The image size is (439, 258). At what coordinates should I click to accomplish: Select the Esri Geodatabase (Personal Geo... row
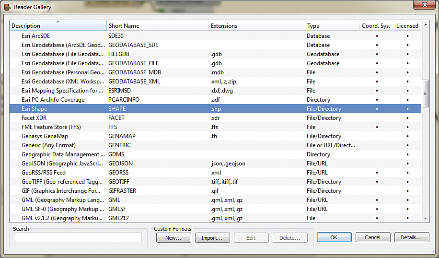215,72
